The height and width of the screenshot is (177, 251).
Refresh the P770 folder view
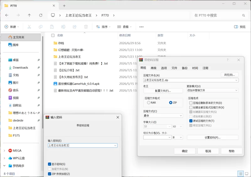click(41, 15)
